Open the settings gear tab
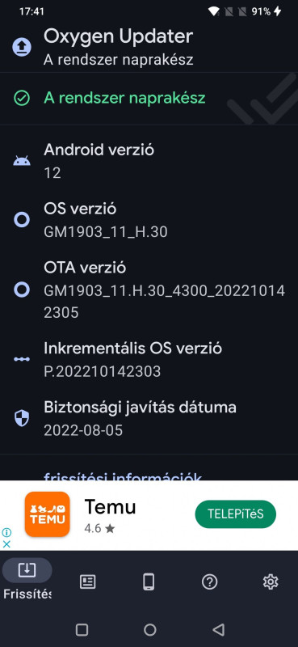This screenshot has width=298, height=647. coord(271,582)
